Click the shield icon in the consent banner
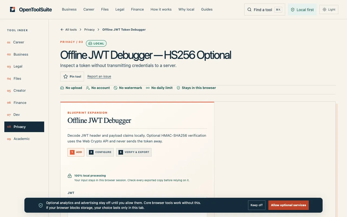347x217 pixels. point(41,205)
